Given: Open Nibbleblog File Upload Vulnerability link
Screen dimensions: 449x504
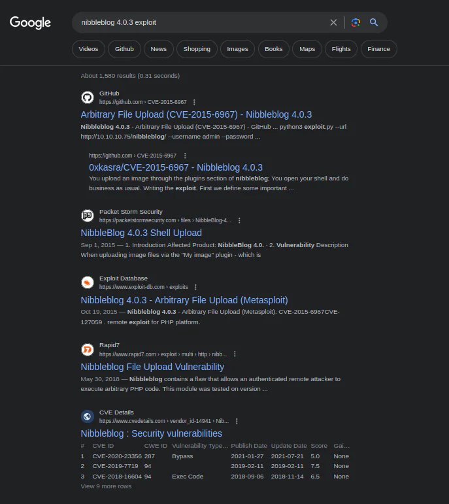Looking at the screenshot, I should pos(152,367).
